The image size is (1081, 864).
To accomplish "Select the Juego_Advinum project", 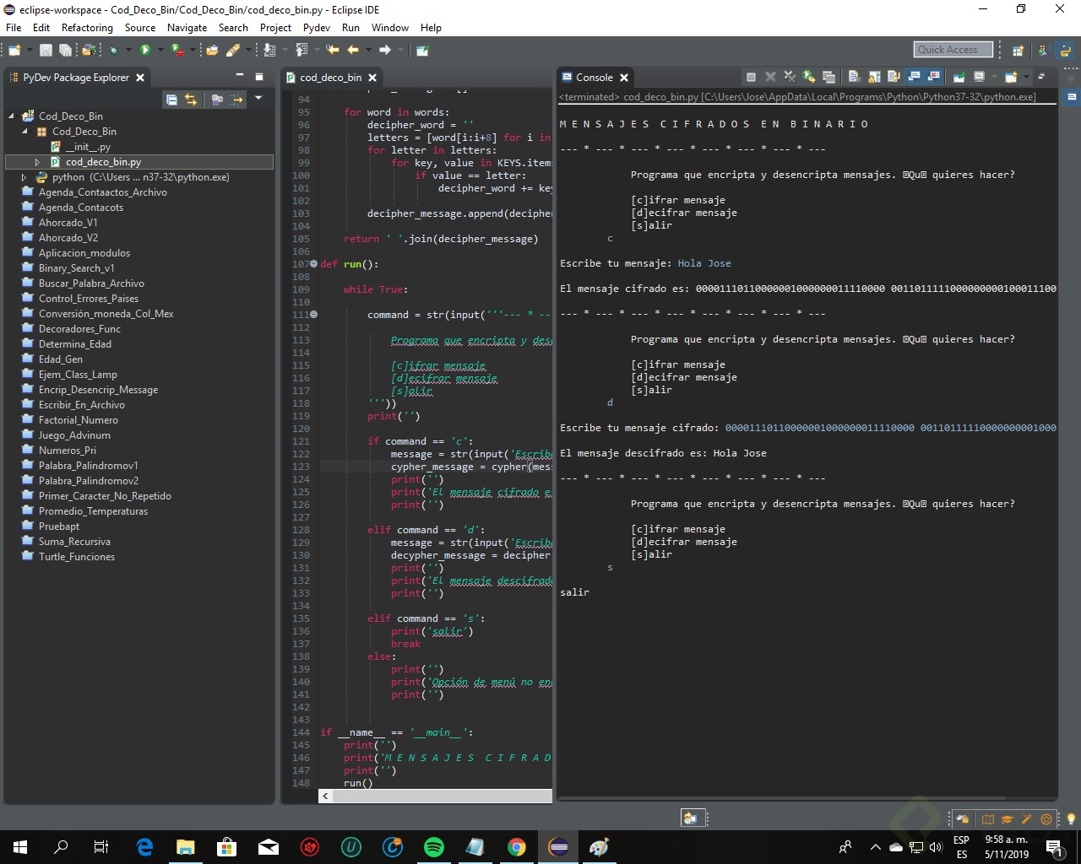I will pos(74,435).
